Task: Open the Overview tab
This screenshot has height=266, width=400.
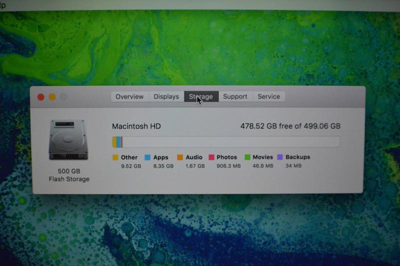Action: click(x=129, y=96)
